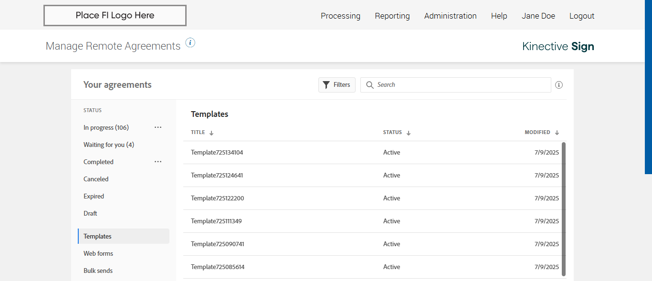
Task: Click info icon right of search box
Action: [x=559, y=85]
